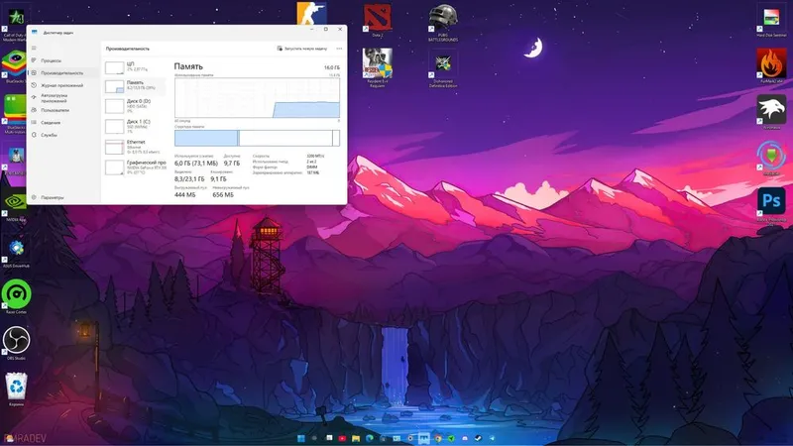Click the Task Manager taskbar icon
The height and width of the screenshot is (446, 793).
(424, 438)
